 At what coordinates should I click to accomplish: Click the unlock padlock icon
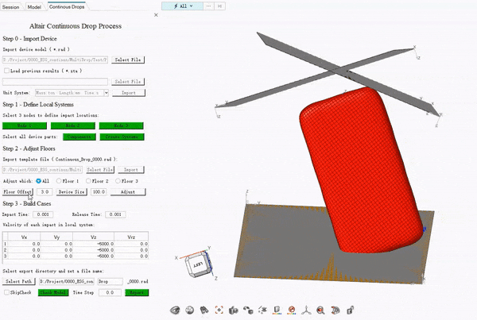click(x=350, y=310)
